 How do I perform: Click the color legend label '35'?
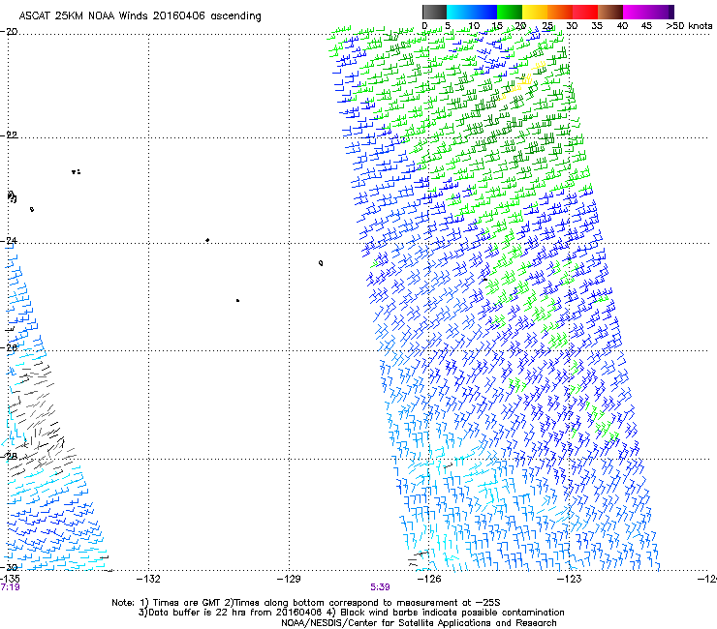tap(597, 26)
